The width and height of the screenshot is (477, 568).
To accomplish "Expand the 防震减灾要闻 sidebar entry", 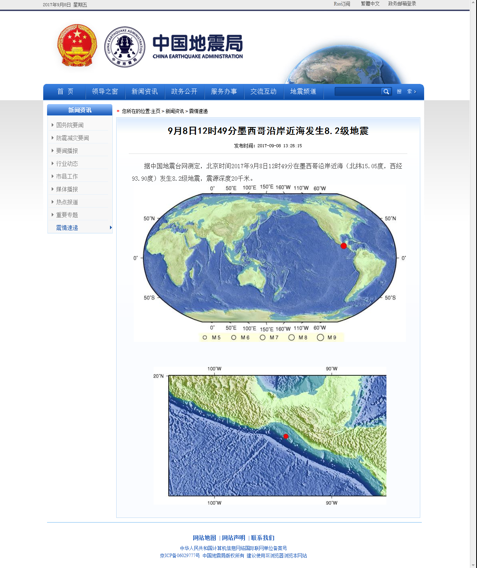I will click(72, 138).
